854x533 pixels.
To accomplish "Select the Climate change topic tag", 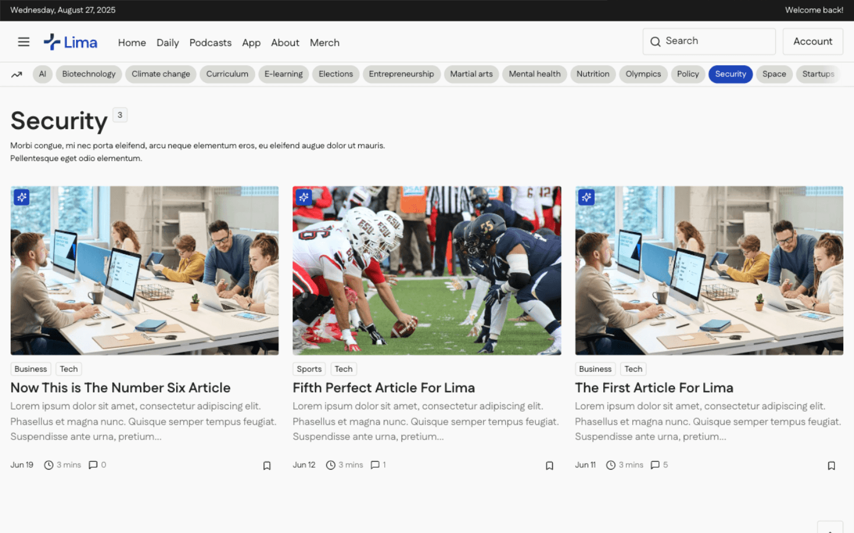I will [x=161, y=74].
